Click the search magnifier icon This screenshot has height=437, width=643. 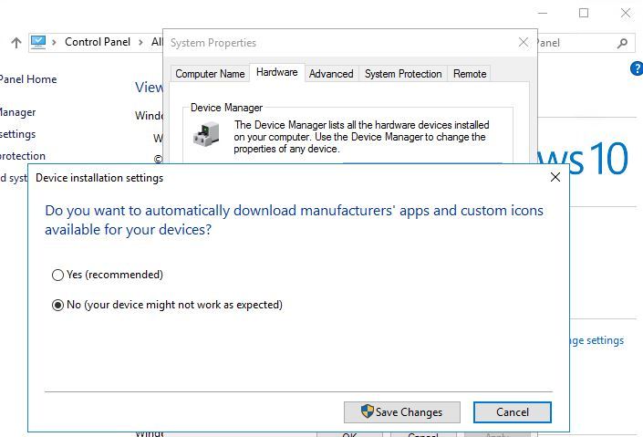tap(623, 43)
